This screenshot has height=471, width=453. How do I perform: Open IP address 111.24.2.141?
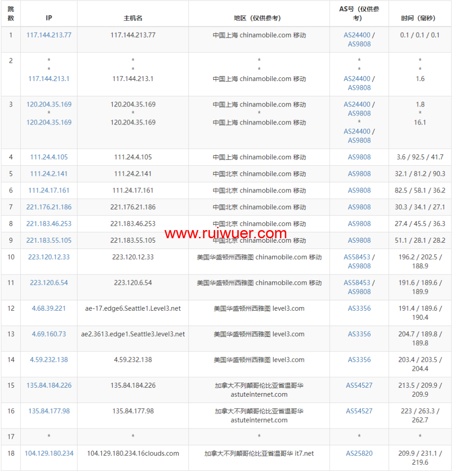49,174
